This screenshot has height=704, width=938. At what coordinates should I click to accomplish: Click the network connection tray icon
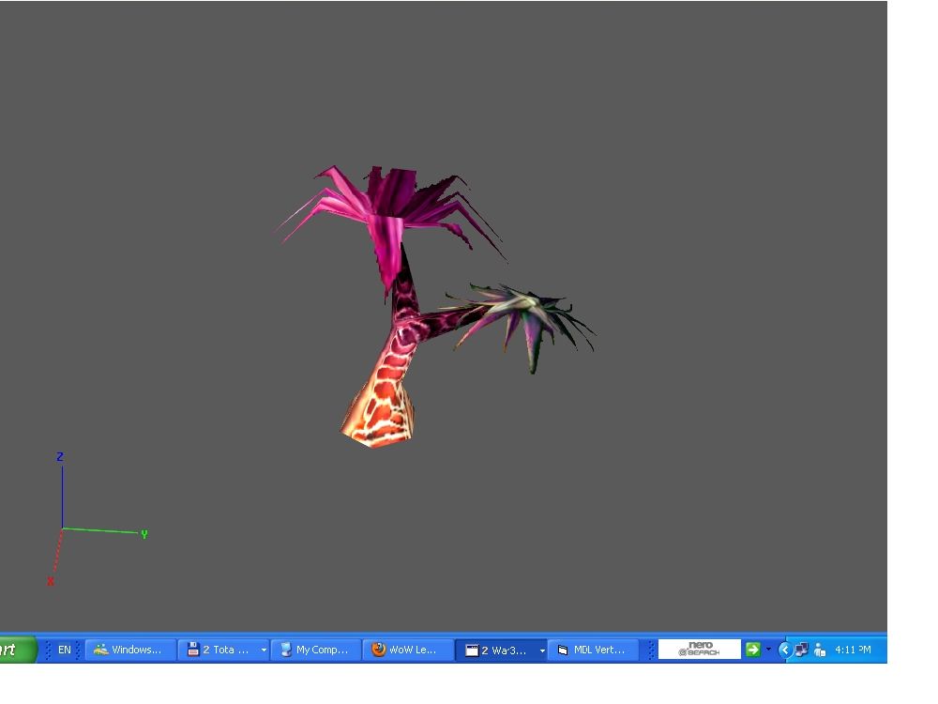pyautogui.click(x=802, y=650)
